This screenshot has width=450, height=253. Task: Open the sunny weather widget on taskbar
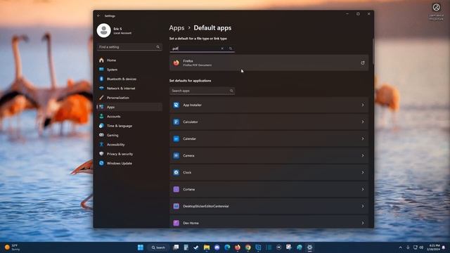coord(12,247)
